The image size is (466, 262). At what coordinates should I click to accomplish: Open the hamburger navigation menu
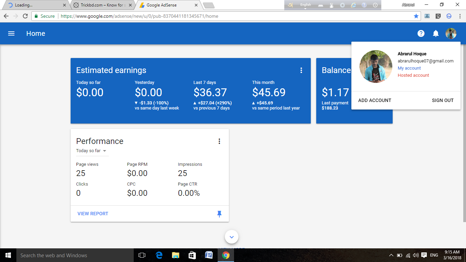point(11,33)
